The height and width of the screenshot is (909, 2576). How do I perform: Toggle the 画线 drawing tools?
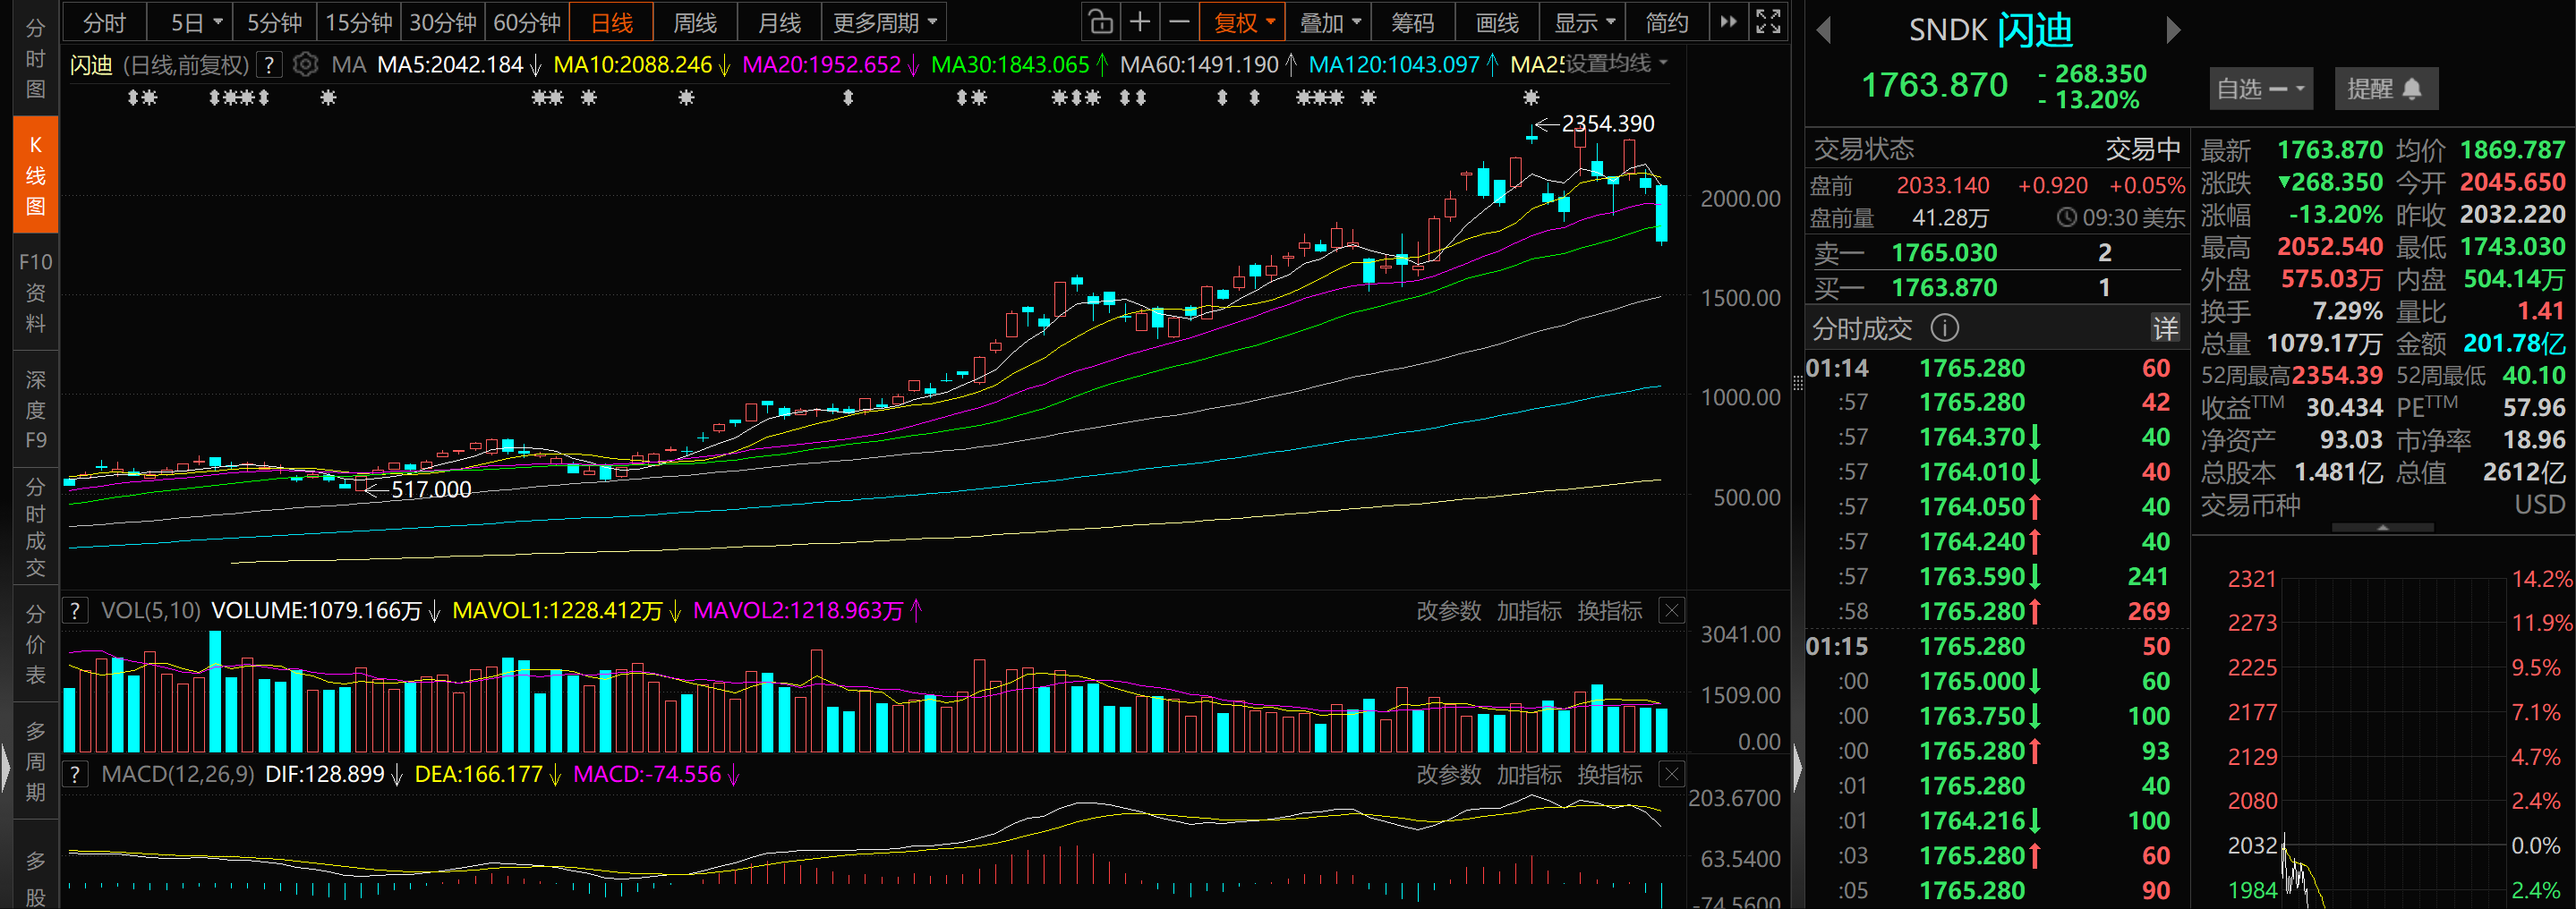[x=1497, y=22]
